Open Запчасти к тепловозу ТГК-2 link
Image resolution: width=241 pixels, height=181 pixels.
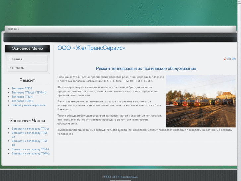[30, 129]
